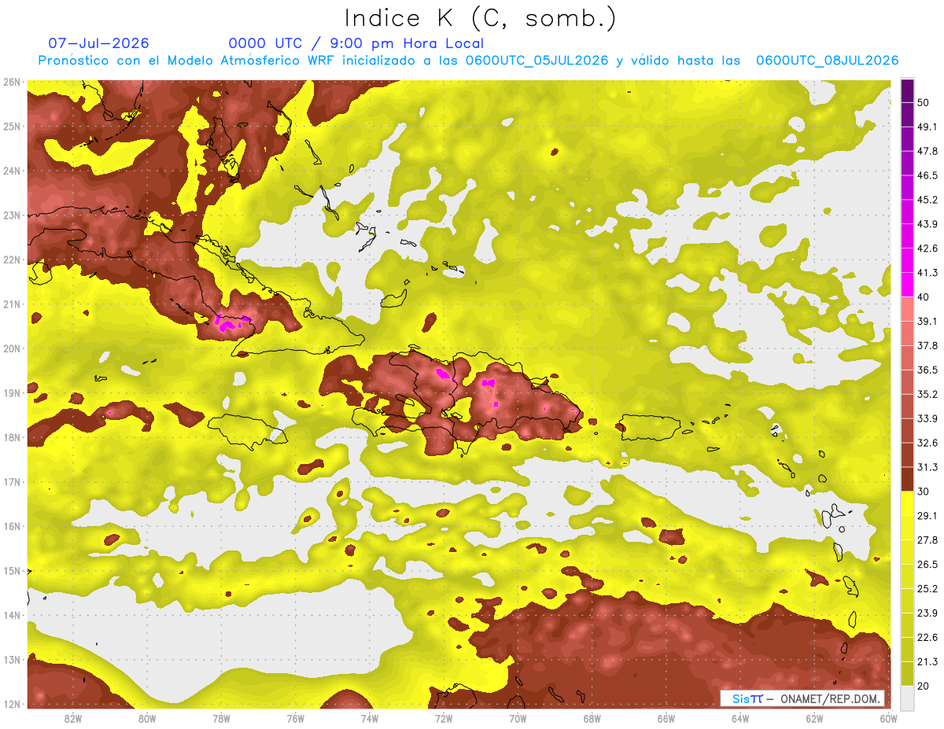Click the "20" colorbar label
The image size is (944, 729).
tap(923, 686)
